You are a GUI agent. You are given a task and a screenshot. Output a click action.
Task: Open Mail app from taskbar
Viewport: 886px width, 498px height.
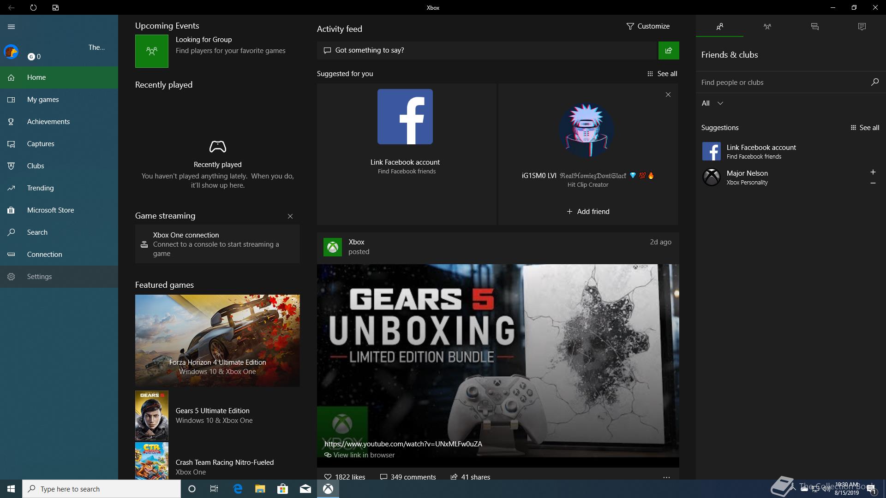pos(305,489)
